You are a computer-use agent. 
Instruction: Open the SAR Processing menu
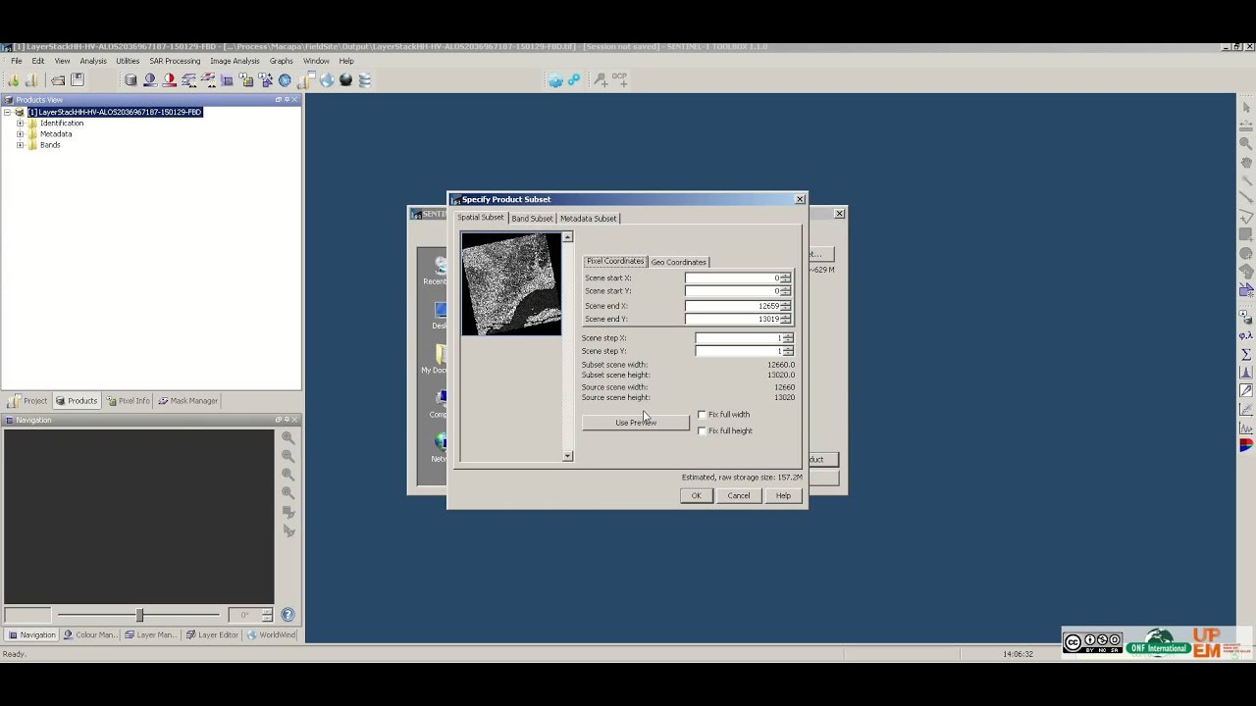tap(175, 61)
